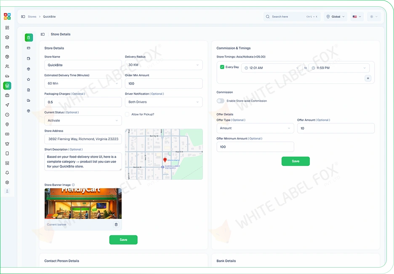Click the paper-plane navigation icon in sidebar
Viewport: 394px width, 274px height.
pos(7,105)
